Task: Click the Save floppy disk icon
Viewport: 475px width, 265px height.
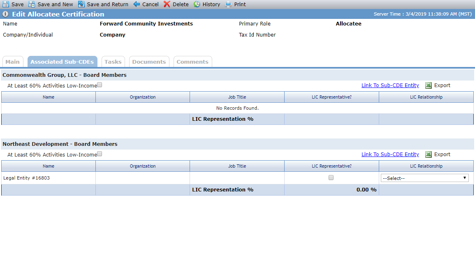Action: tap(6, 4)
